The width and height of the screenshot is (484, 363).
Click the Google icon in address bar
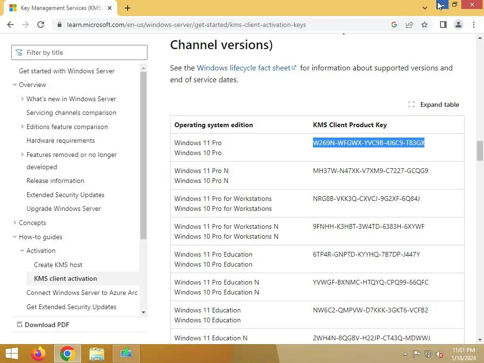click(394, 25)
